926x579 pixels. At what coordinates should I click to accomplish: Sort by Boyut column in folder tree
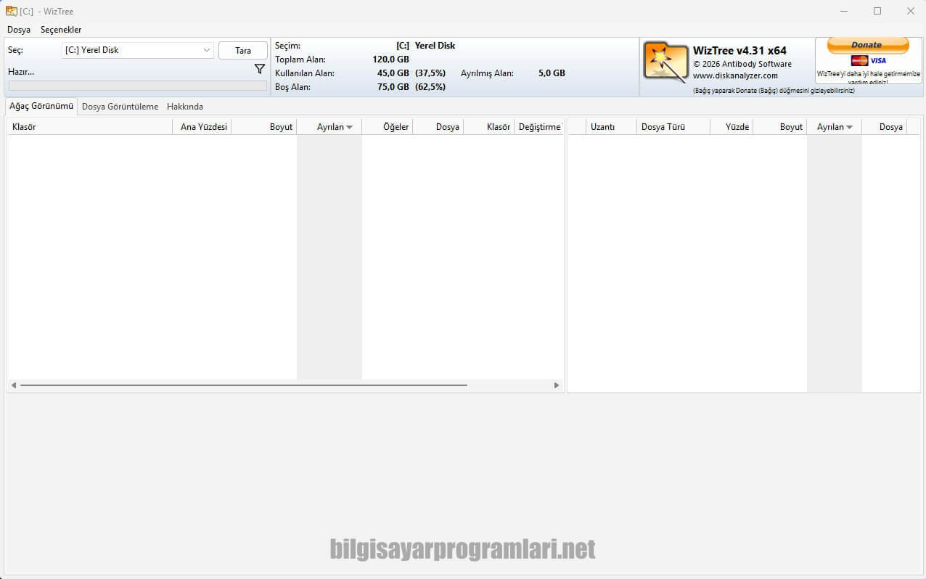pyautogui.click(x=264, y=127)
